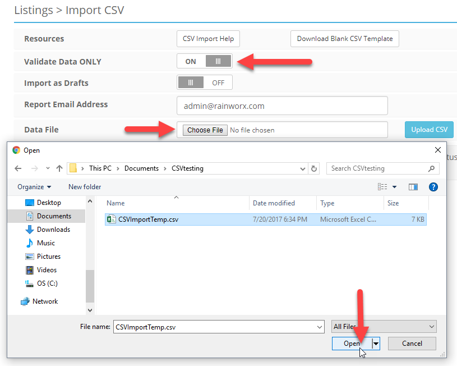The image size is (457, 366).
Task: Toggle the preview pane icon
Action: 413,186
